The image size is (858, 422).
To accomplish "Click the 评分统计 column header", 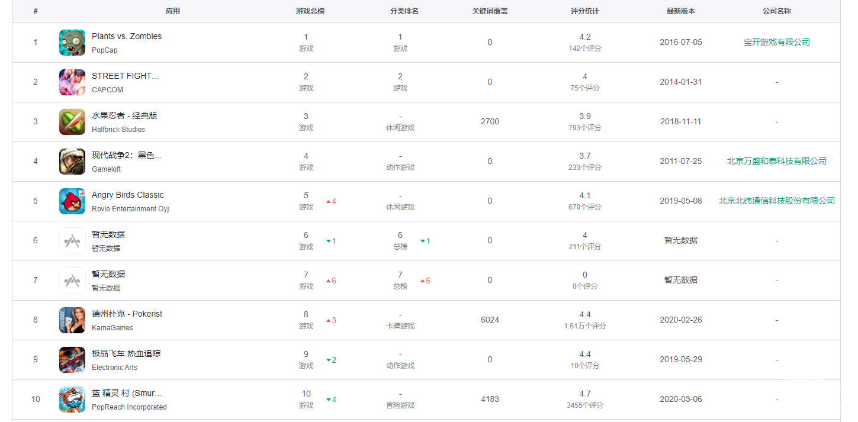I will [x=585, y=11].
